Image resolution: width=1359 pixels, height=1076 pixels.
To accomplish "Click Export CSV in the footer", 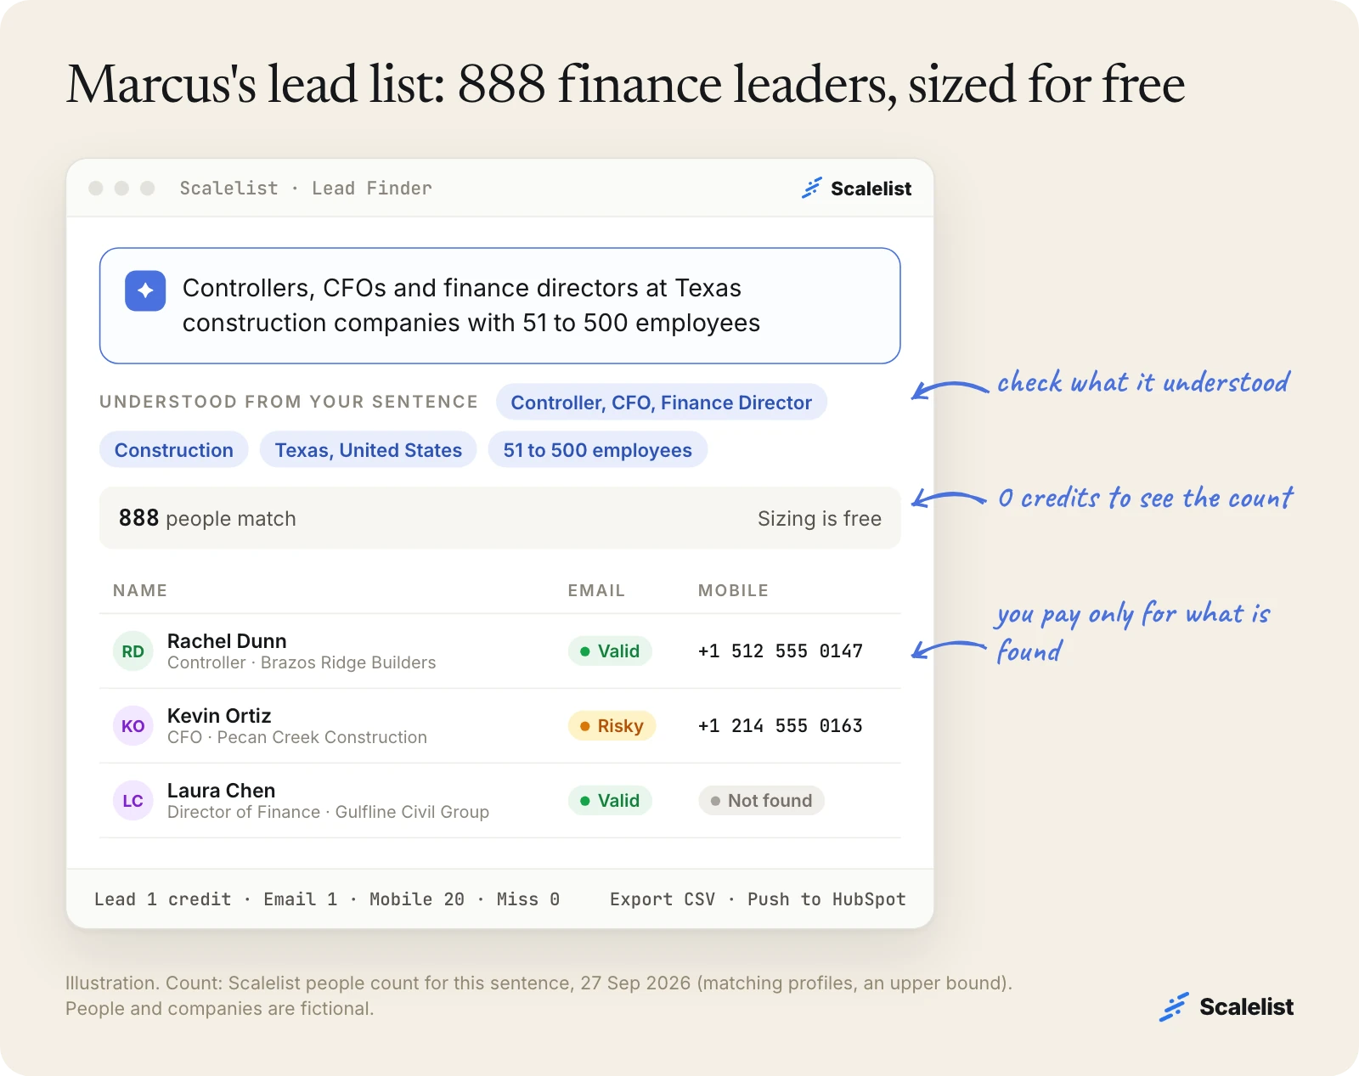I will coord(663,899).
